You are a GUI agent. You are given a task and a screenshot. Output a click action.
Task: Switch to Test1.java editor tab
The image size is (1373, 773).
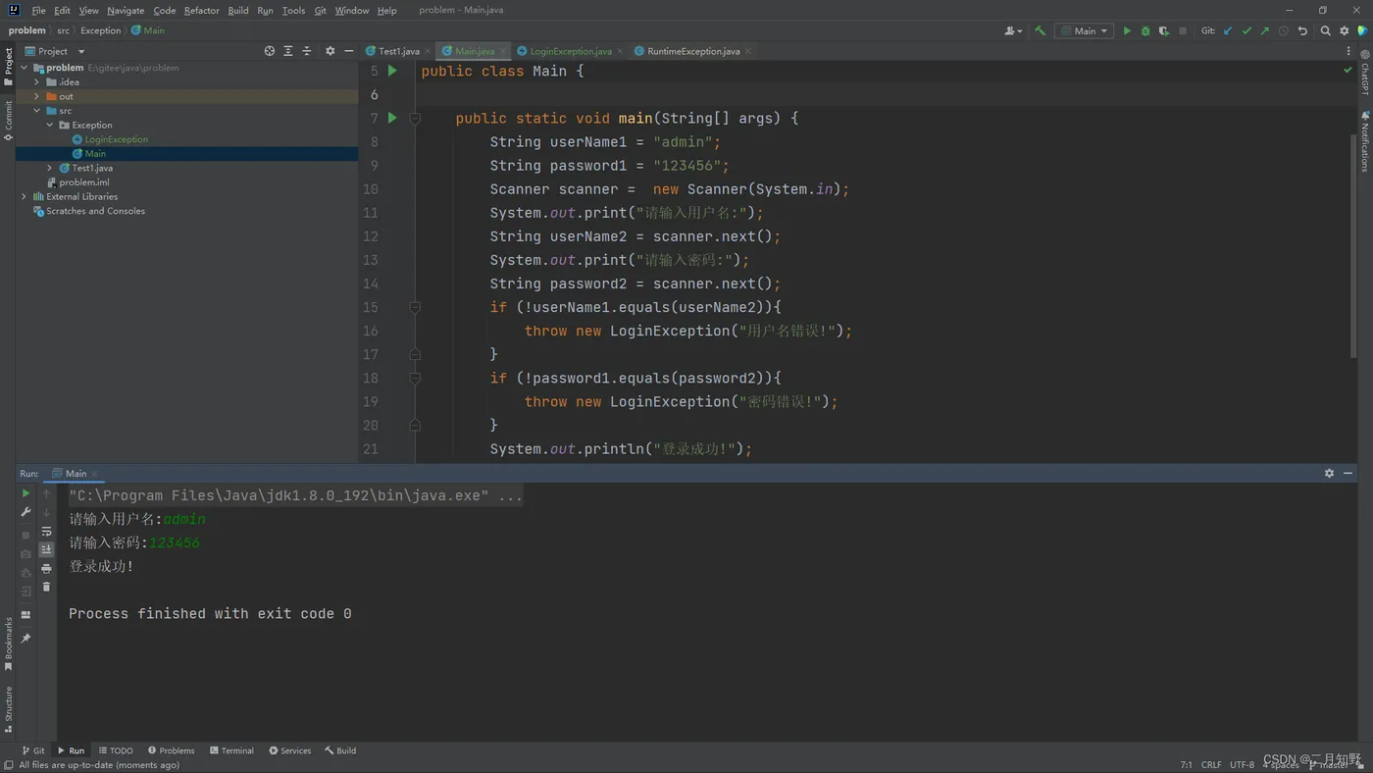point(397,51)
